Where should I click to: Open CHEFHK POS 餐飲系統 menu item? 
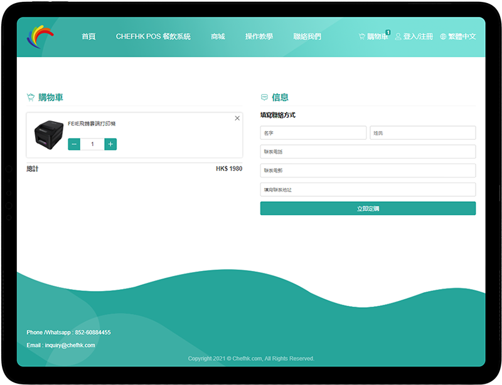(153, 36)
